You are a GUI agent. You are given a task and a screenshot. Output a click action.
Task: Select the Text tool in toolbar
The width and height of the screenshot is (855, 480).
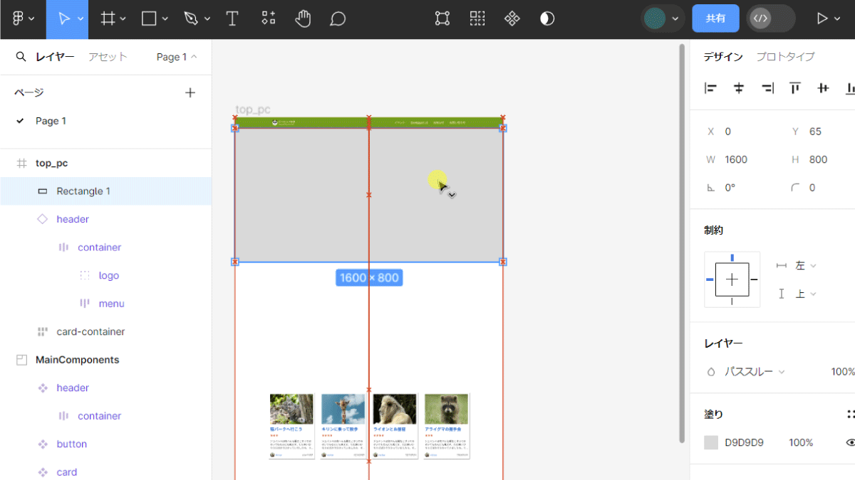[x=232, y=18]
